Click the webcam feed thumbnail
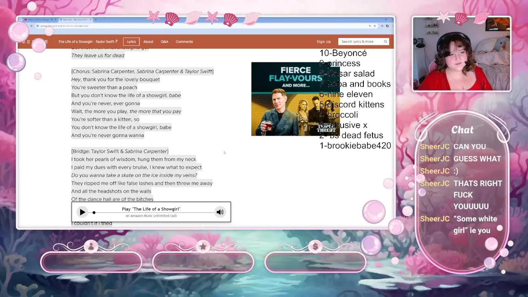Viewport: 528px width, 297px height. pyautogui.click(x=462, y=54)
